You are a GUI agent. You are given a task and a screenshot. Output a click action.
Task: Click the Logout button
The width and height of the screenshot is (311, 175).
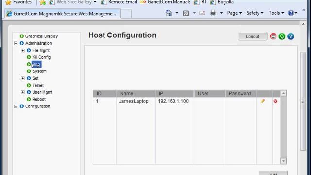click(253, 36)
